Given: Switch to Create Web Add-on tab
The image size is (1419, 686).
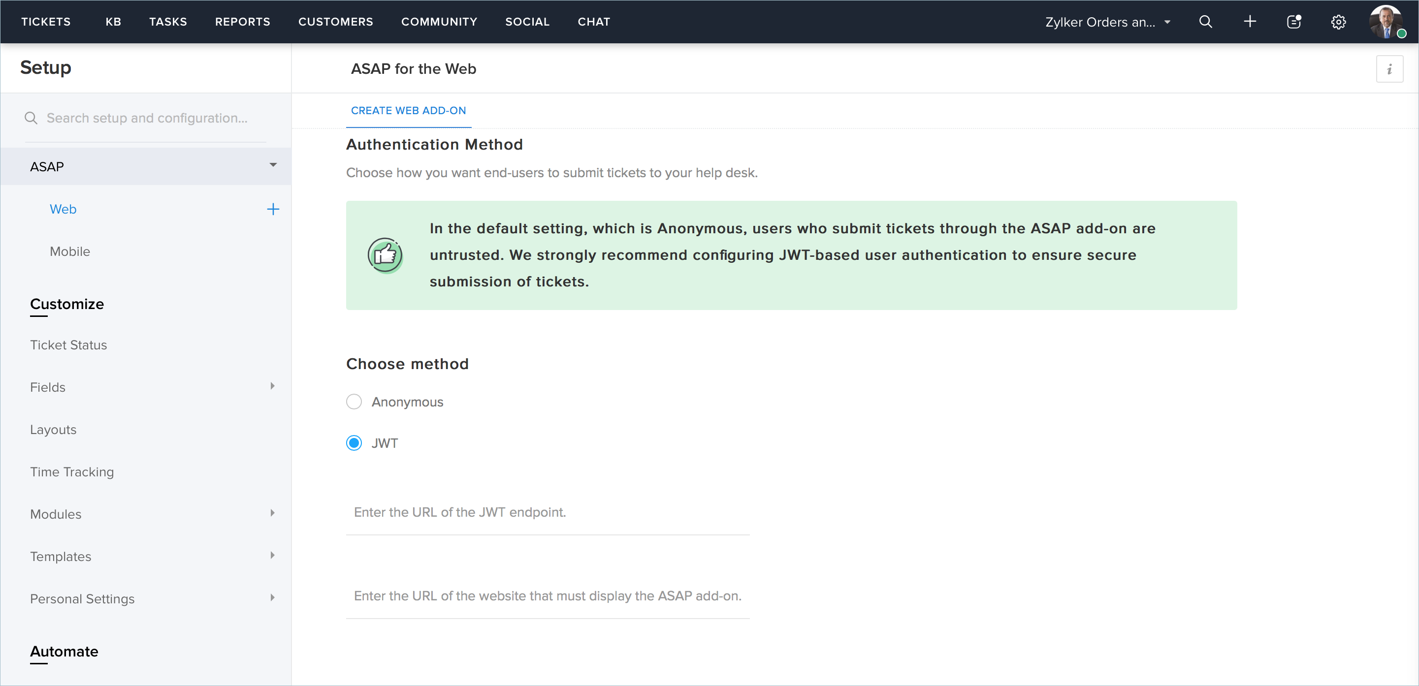Looking at the screenshot, I should coord(408,111).
